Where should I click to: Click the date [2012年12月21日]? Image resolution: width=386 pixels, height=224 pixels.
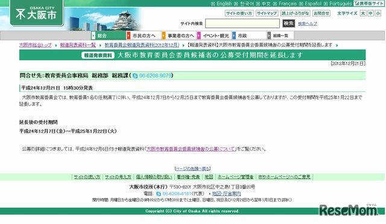click(x=348, y=63)
